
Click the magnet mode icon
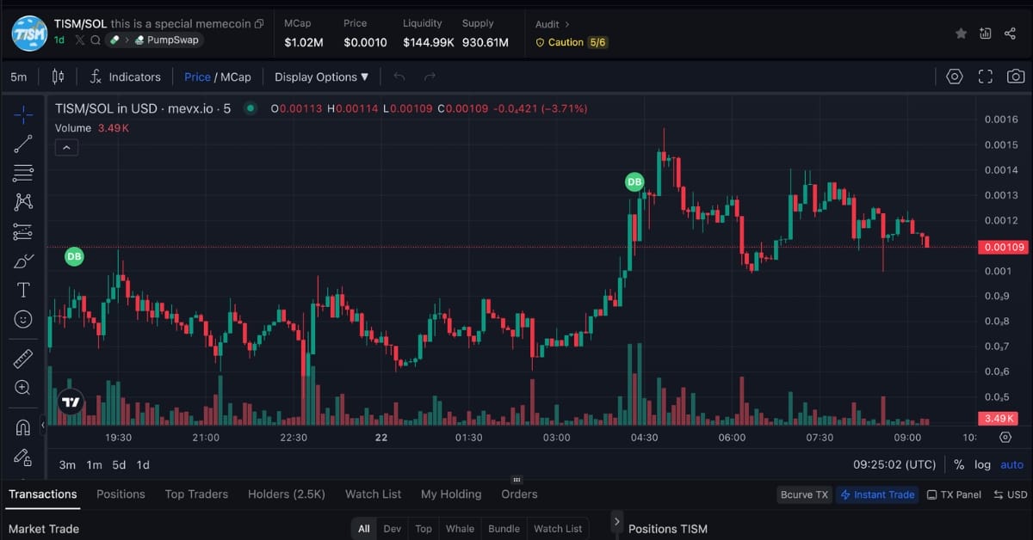pyautogui.click(x=23, y=427)
